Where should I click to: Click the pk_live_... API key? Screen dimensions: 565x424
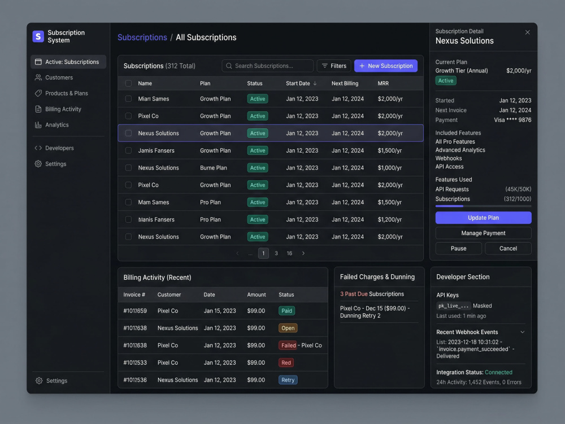tap(453, 306)
